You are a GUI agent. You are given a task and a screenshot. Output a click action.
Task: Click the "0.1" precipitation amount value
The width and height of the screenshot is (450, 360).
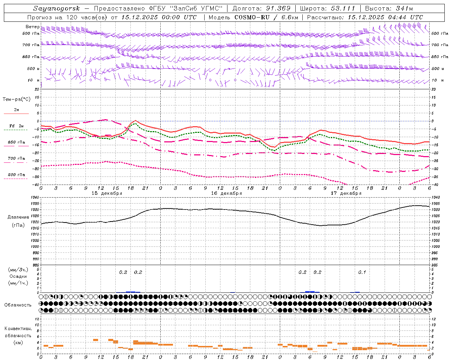pos(362,272)
